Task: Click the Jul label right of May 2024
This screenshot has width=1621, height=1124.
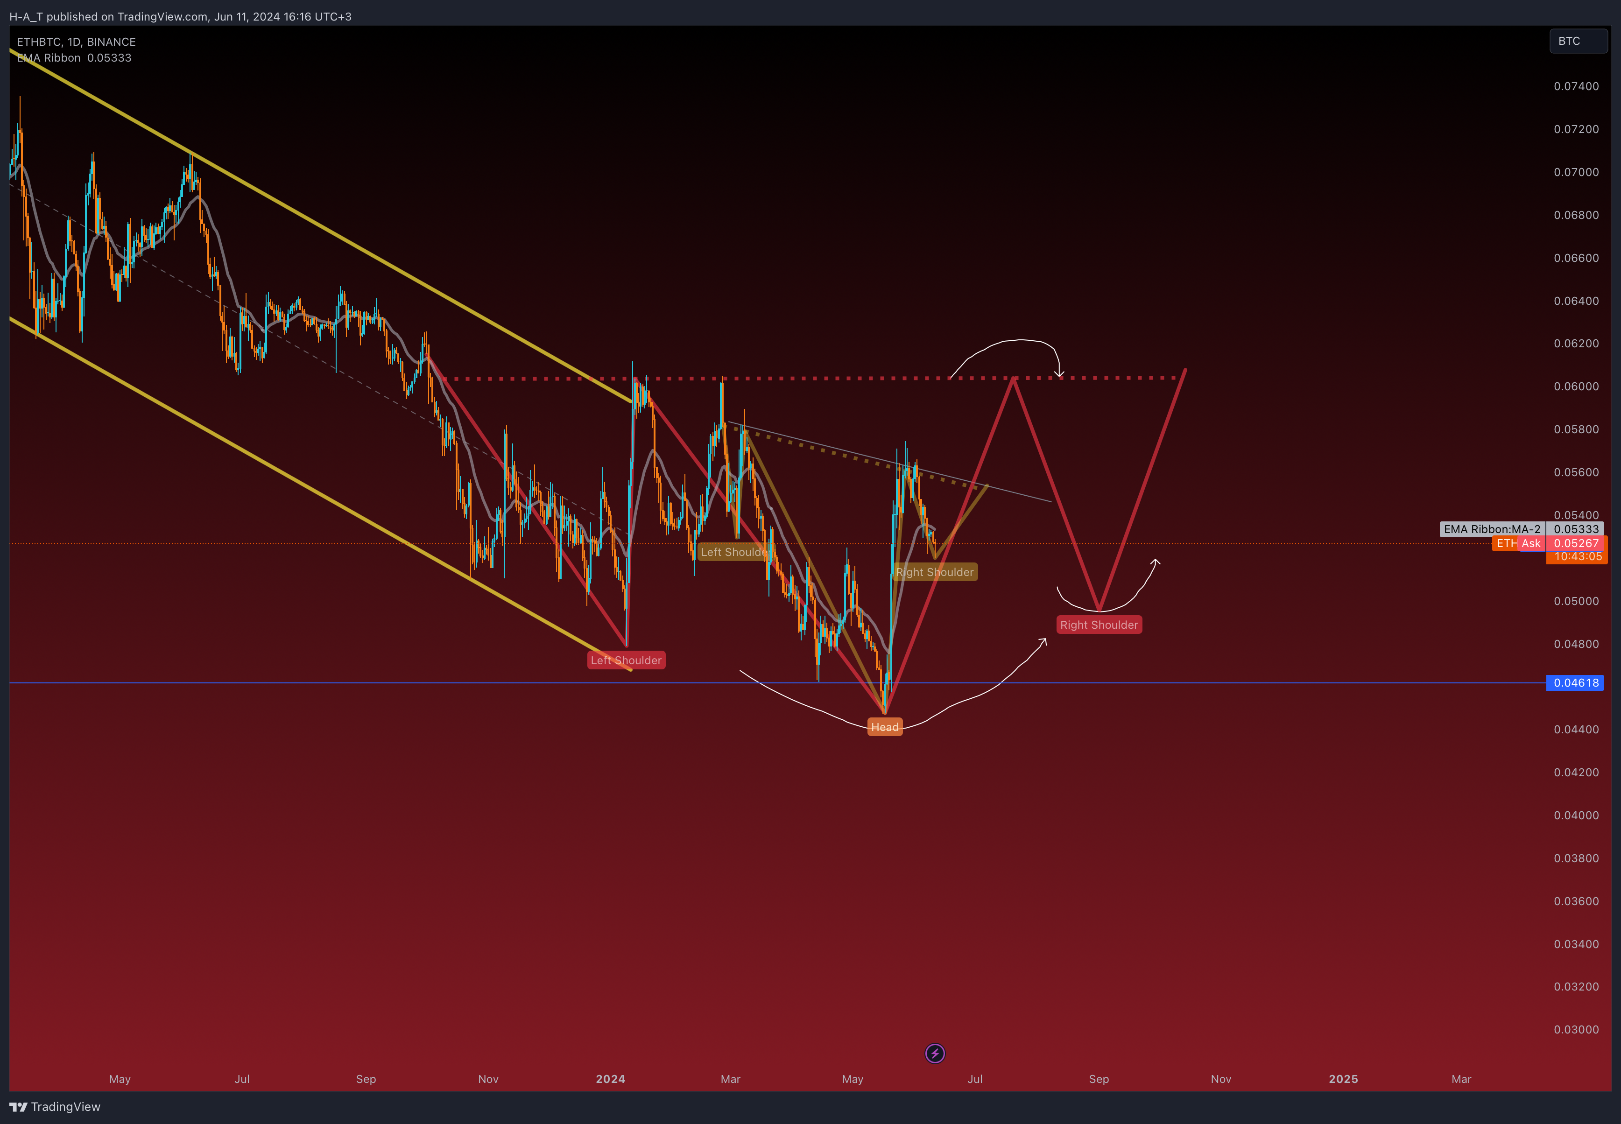Action: point(975,1079)
